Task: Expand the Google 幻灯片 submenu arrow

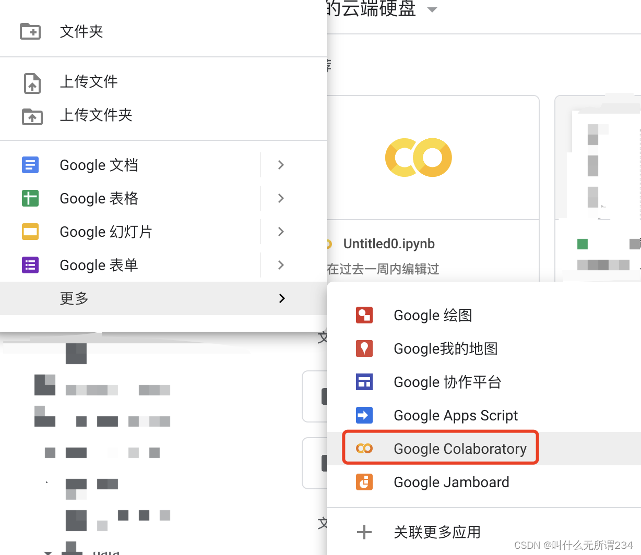Action: (281, 232)
